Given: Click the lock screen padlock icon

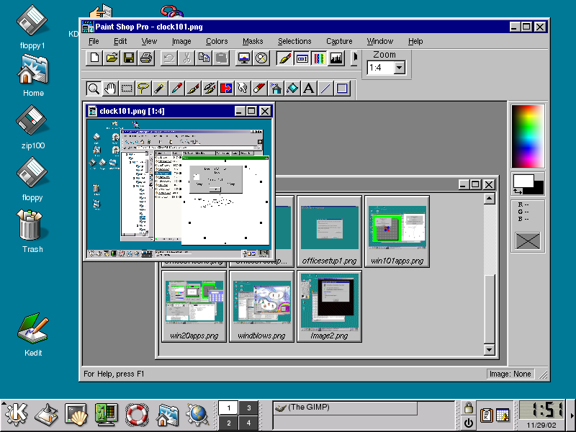Looking at the screenshot, I should [x=469, y=408].
